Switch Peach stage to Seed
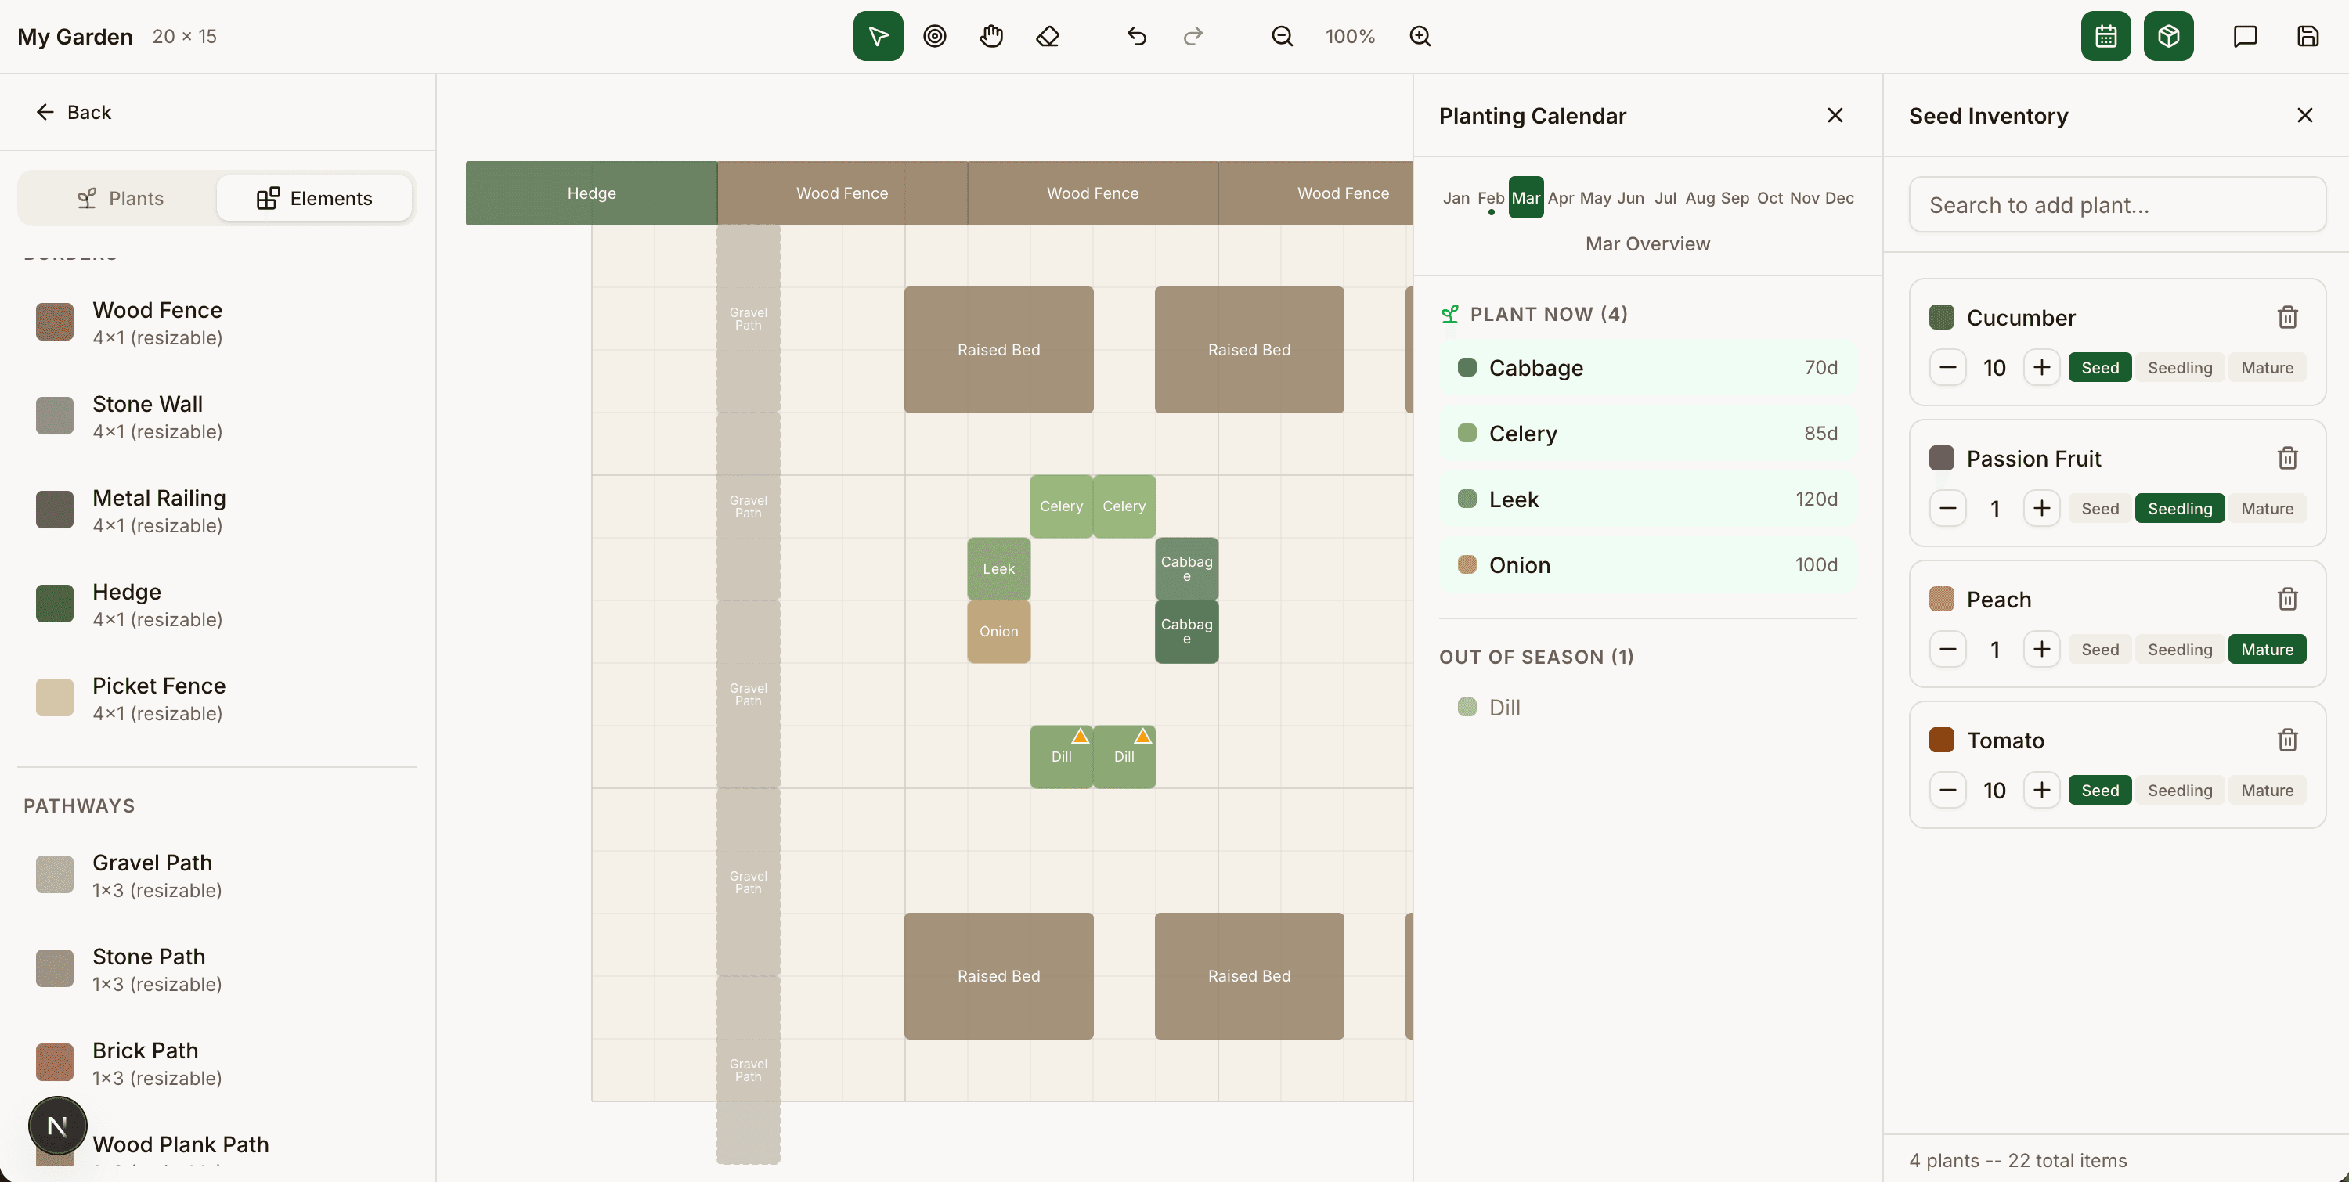Screen dimensions: 2349x1182 click(2100, 649)
